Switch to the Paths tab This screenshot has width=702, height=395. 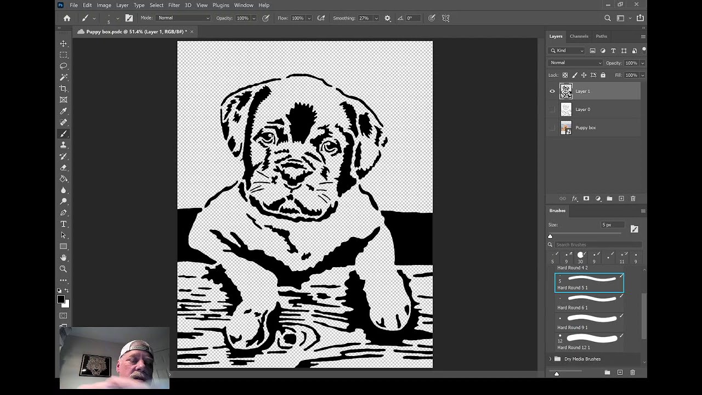(x=602, y=36)
